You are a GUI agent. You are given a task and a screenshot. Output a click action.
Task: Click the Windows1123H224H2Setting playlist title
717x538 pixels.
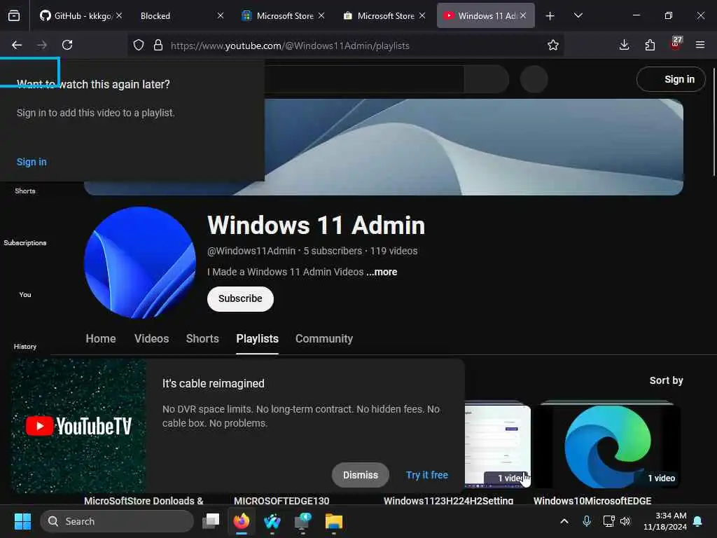[448, 500]
